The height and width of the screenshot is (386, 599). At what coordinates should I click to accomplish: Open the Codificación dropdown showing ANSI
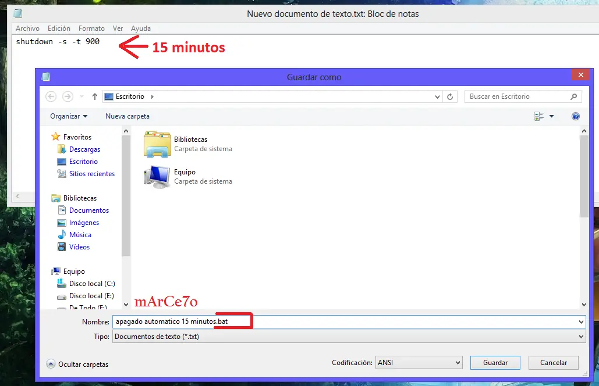pos(419,362)
